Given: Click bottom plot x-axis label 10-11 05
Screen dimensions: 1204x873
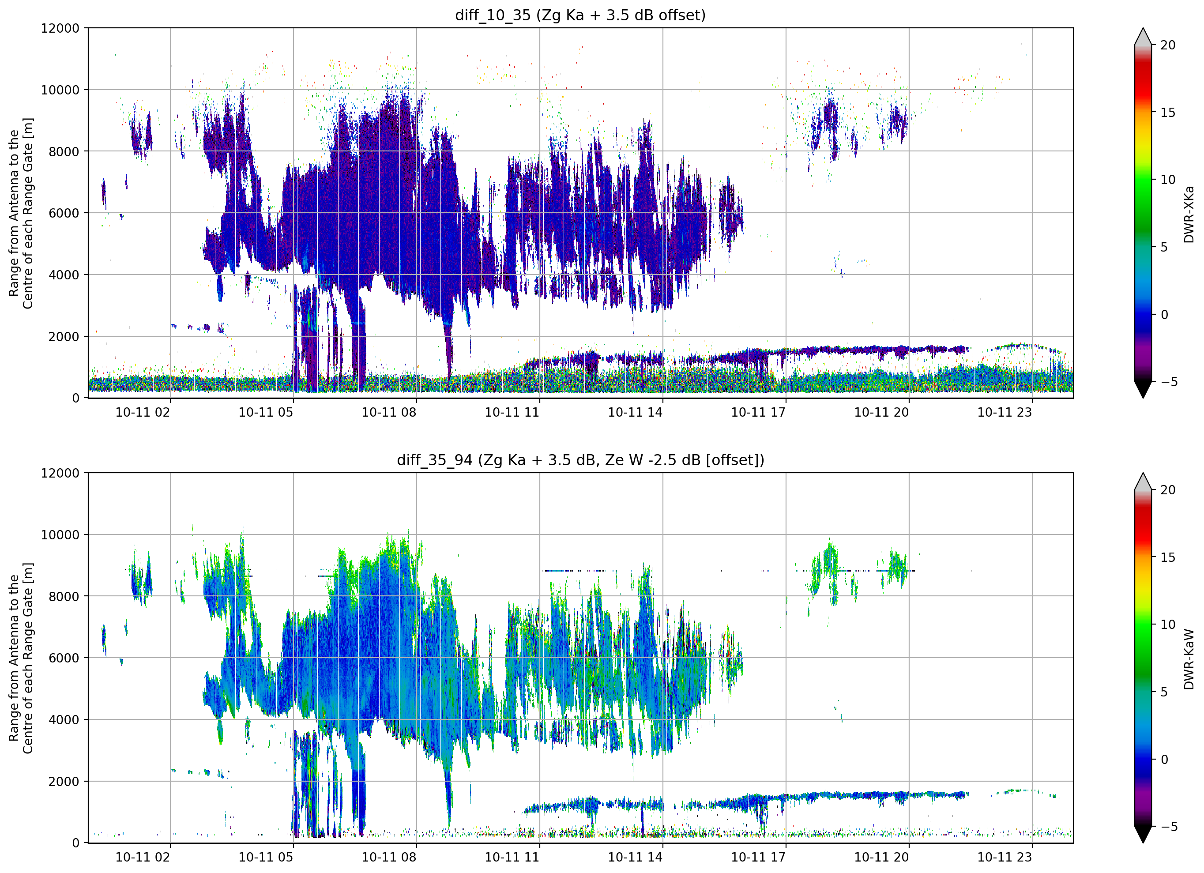Looking at the screenshot, I should click(x=266, y=857).
